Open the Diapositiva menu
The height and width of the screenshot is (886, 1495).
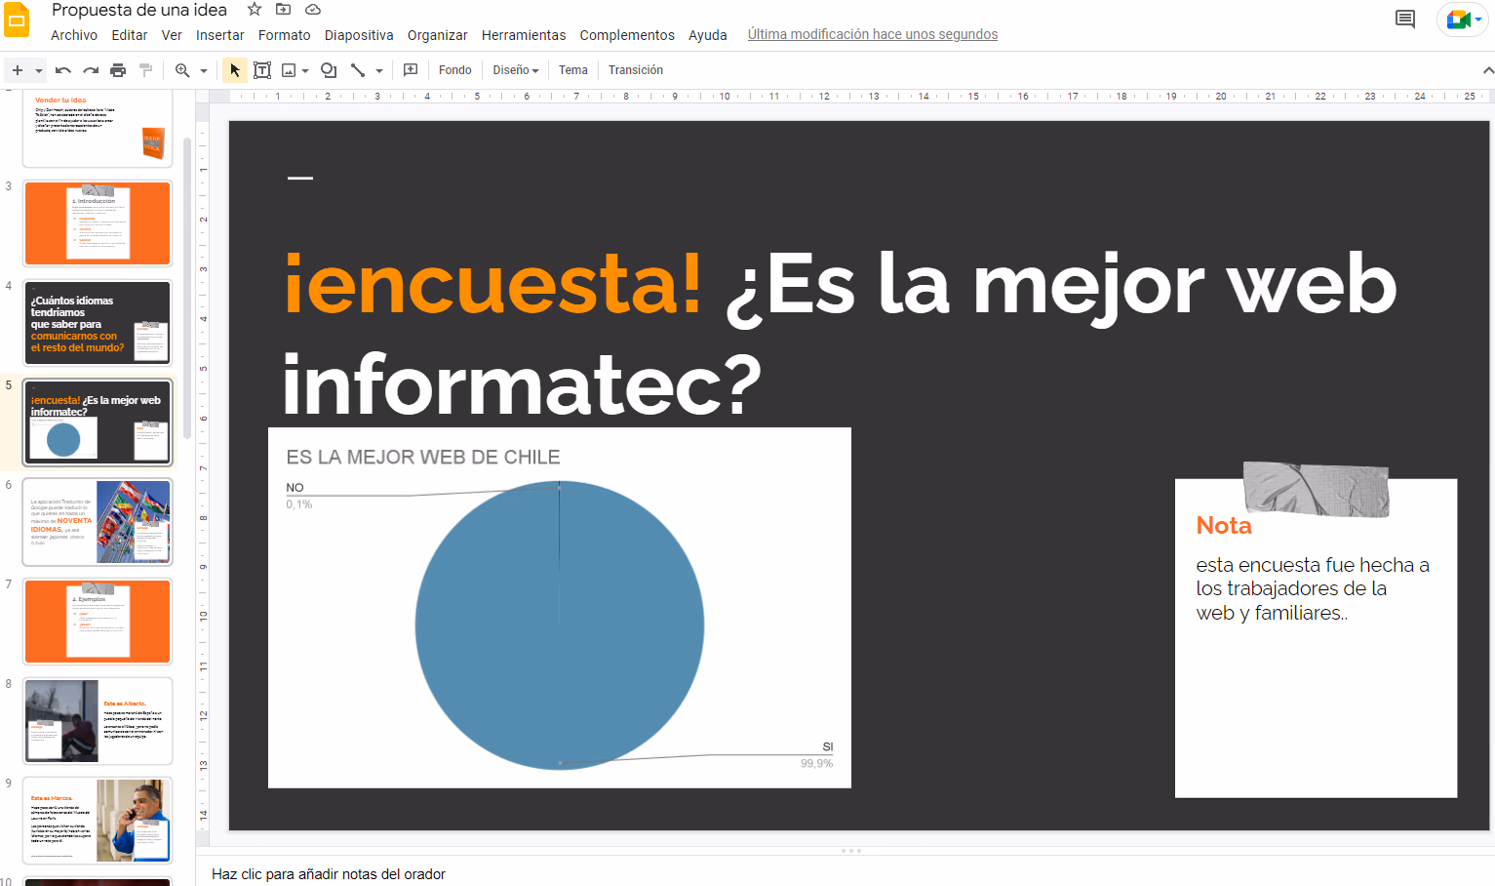[359, 35]
